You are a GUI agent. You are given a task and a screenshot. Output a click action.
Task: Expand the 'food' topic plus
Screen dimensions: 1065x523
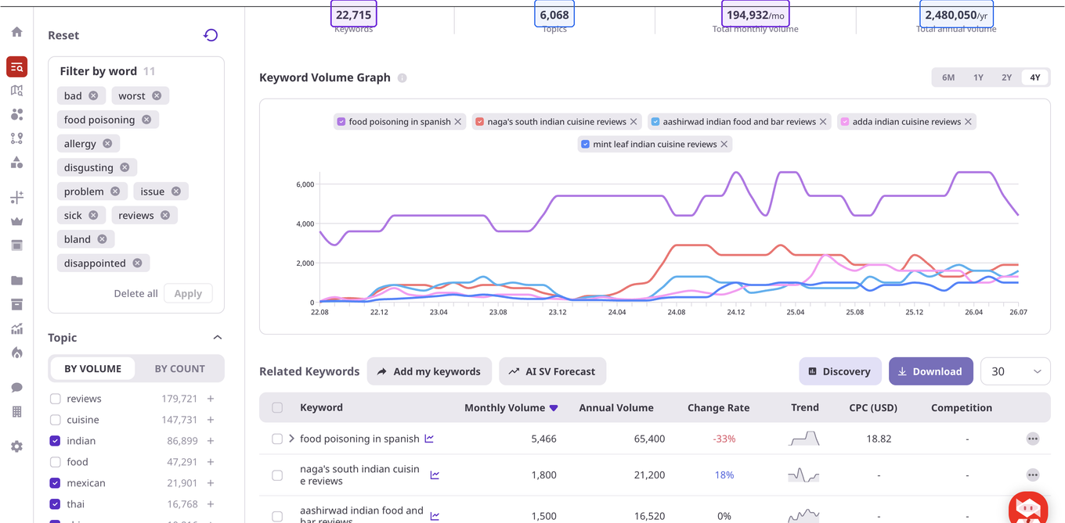[x=211, y=462]
